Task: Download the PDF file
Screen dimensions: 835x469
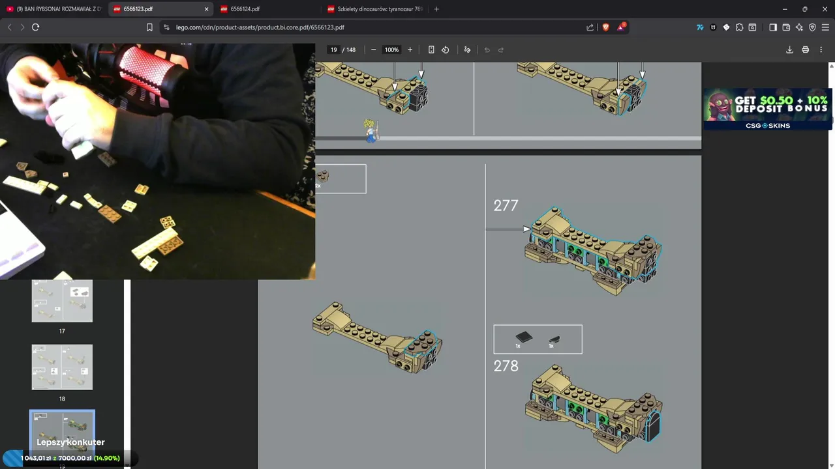Action: click(789, 50)
